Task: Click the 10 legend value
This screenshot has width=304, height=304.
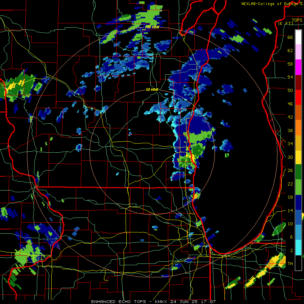Action: coord(290,224)
